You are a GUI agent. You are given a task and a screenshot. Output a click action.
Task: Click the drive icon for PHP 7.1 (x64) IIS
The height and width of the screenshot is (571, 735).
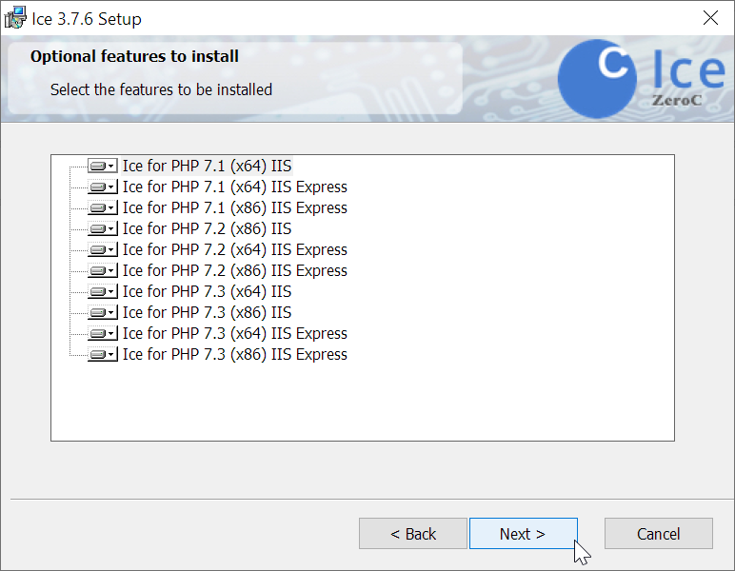tap(102, 166)
